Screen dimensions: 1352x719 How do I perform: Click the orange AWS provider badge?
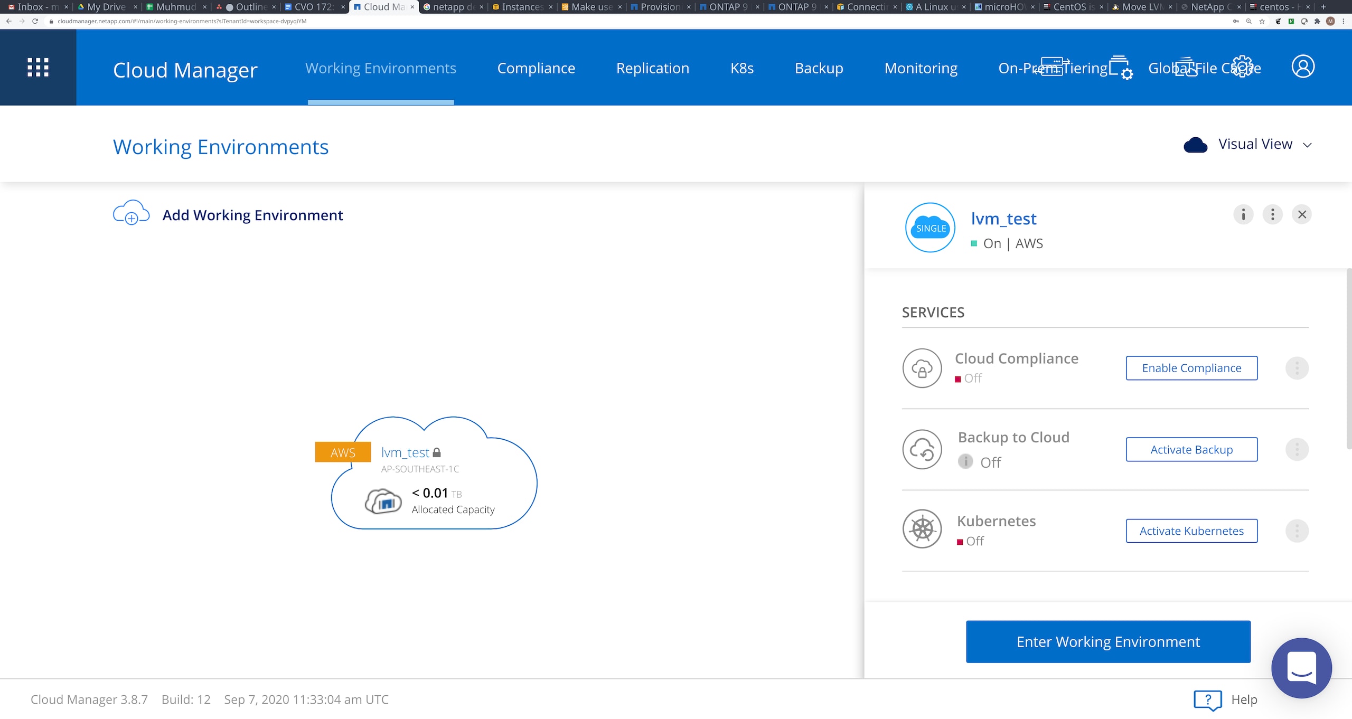pos(343,452)
